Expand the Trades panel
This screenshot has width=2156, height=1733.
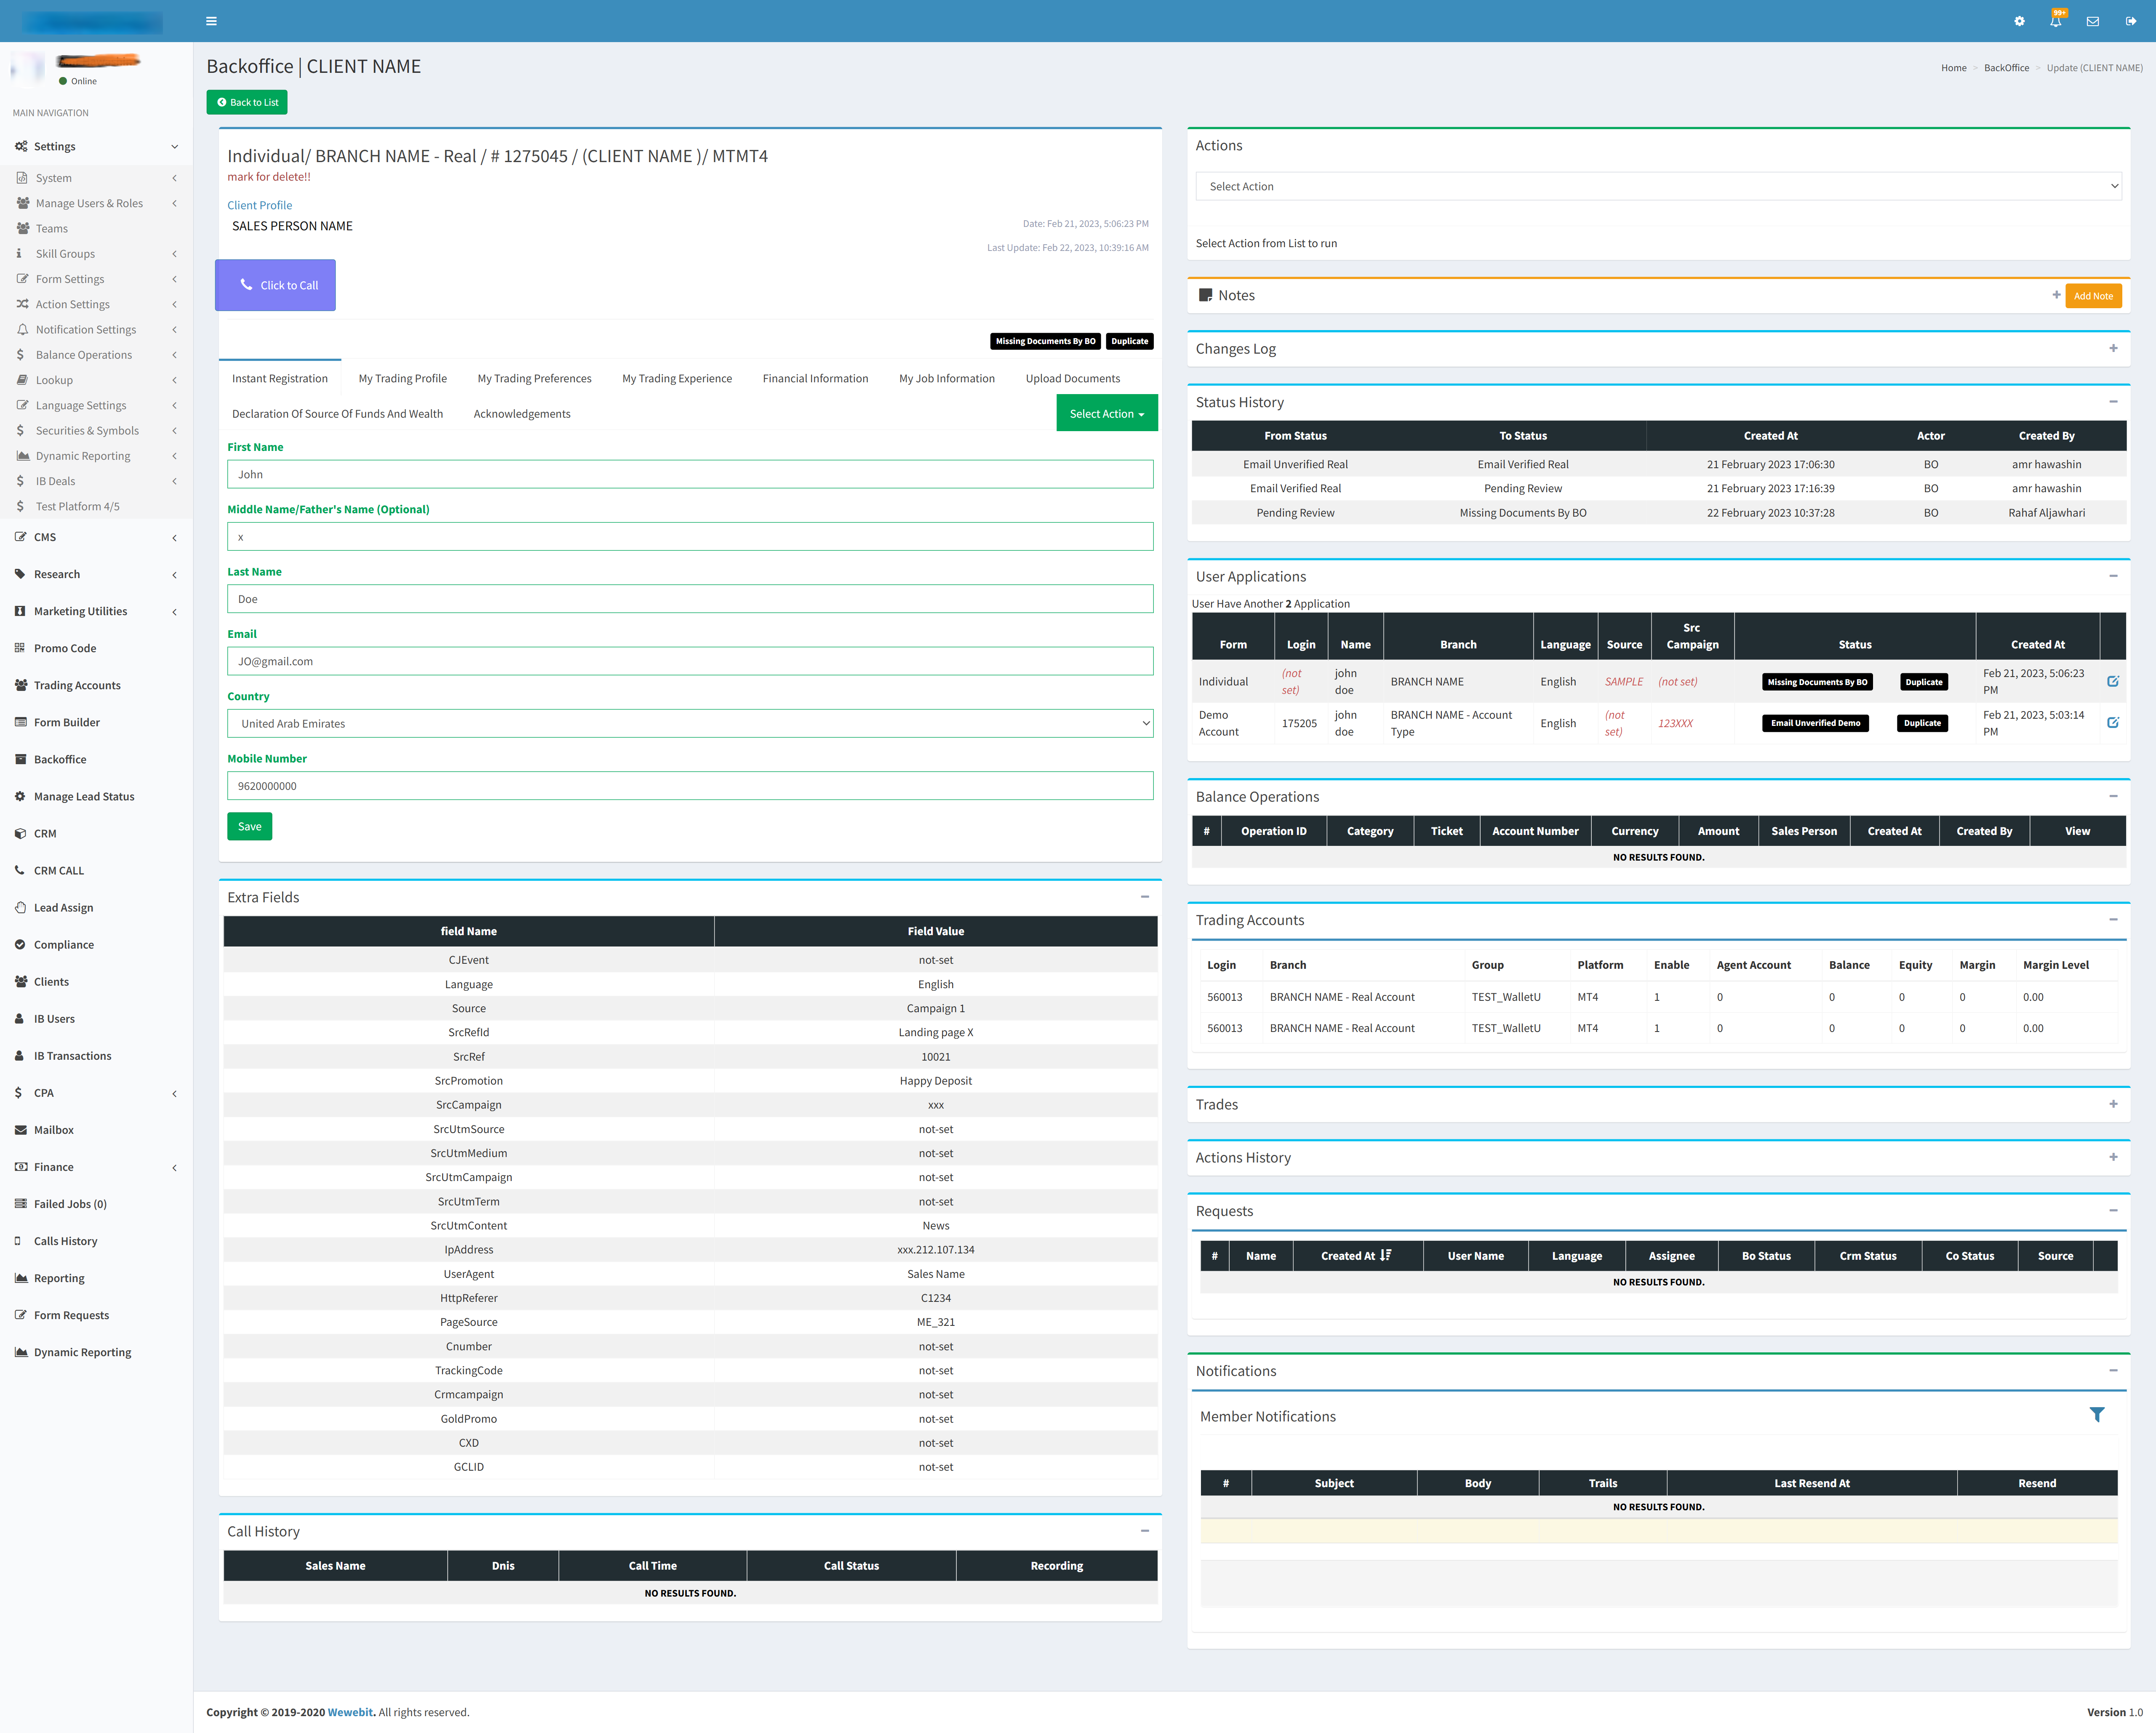tap(2113, 1104)
